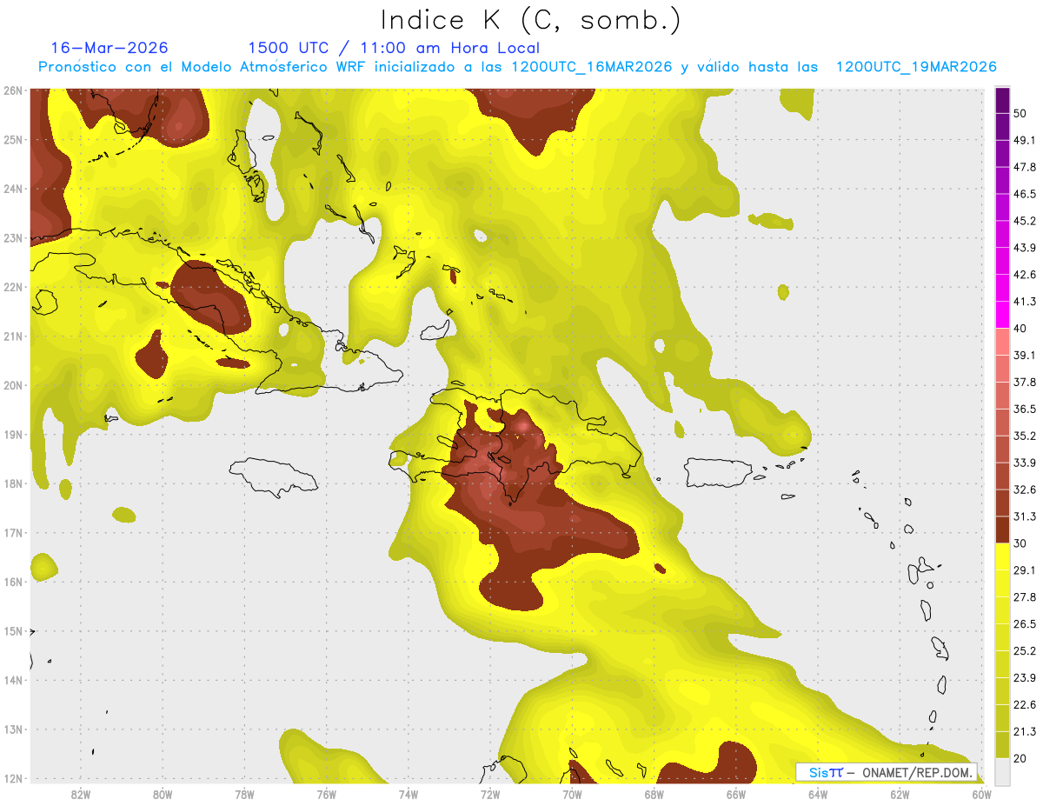Click the '1200UTC_16MAR2026' initialization time
1043x806 pixels.
(592, 67)
